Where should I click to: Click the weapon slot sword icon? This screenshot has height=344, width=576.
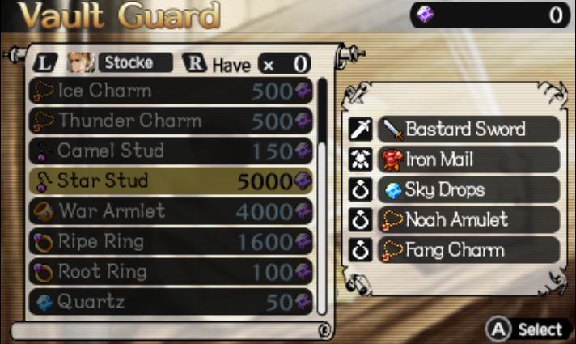[x=360, y=130]
